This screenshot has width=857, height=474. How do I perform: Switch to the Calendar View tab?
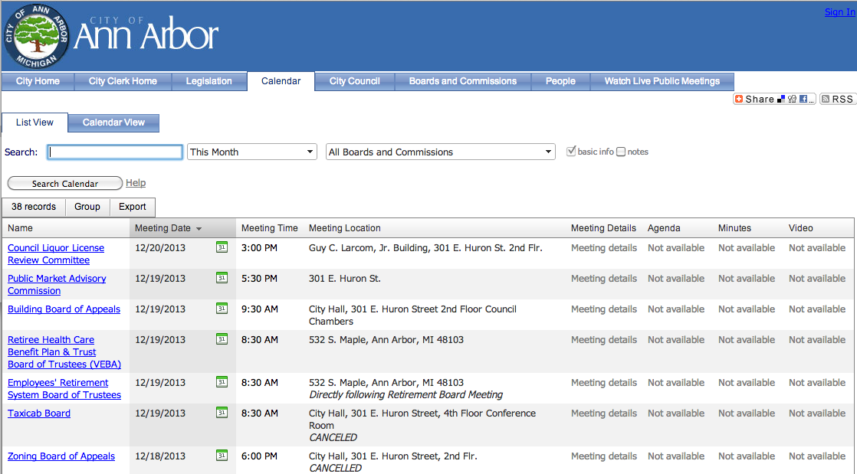[113, 123]
